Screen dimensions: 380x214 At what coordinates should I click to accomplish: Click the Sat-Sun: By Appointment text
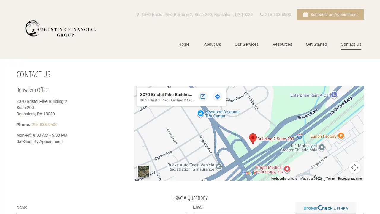[39, 141]
